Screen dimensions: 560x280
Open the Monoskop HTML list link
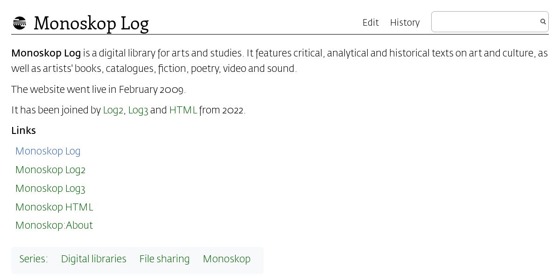point(54,207)
